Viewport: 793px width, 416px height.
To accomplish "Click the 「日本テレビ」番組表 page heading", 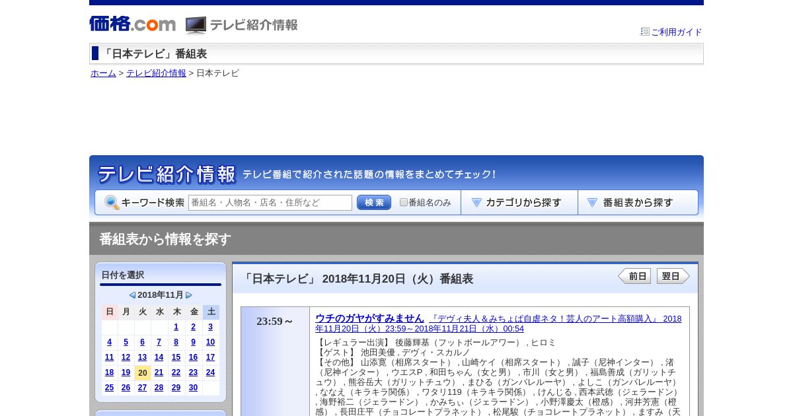I will (155, 54).
